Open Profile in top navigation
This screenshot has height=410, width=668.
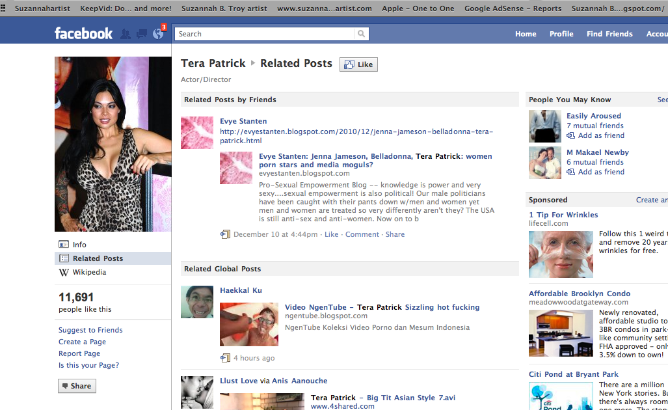(x=561, y=34)
